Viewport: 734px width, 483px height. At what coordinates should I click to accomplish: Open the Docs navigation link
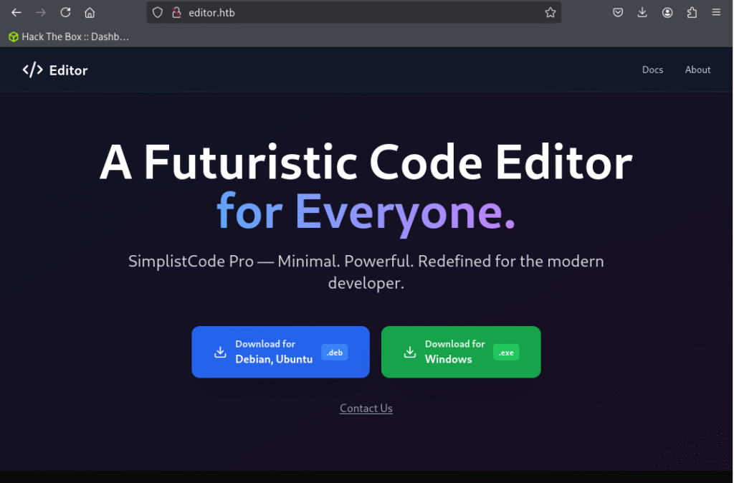[x=652, y=70]
